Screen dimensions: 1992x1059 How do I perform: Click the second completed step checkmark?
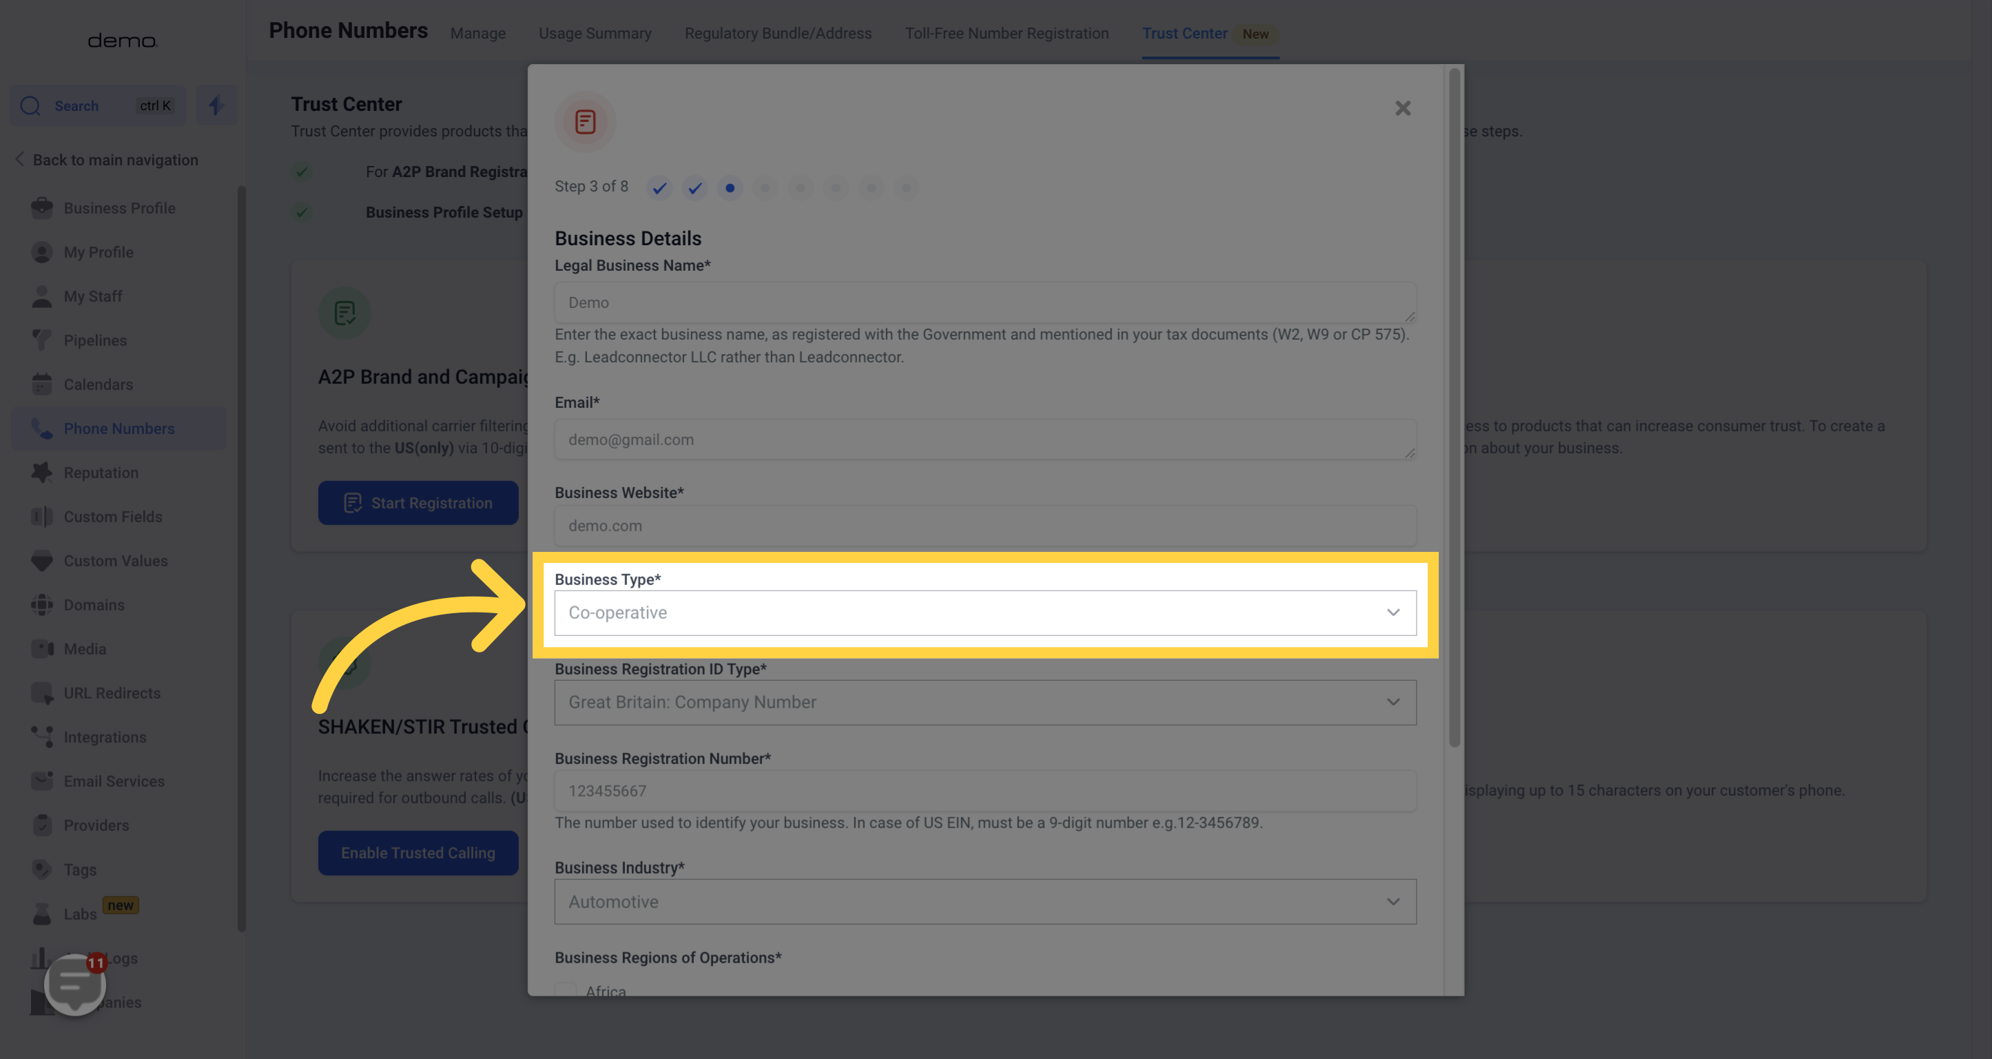pos(695,187)
